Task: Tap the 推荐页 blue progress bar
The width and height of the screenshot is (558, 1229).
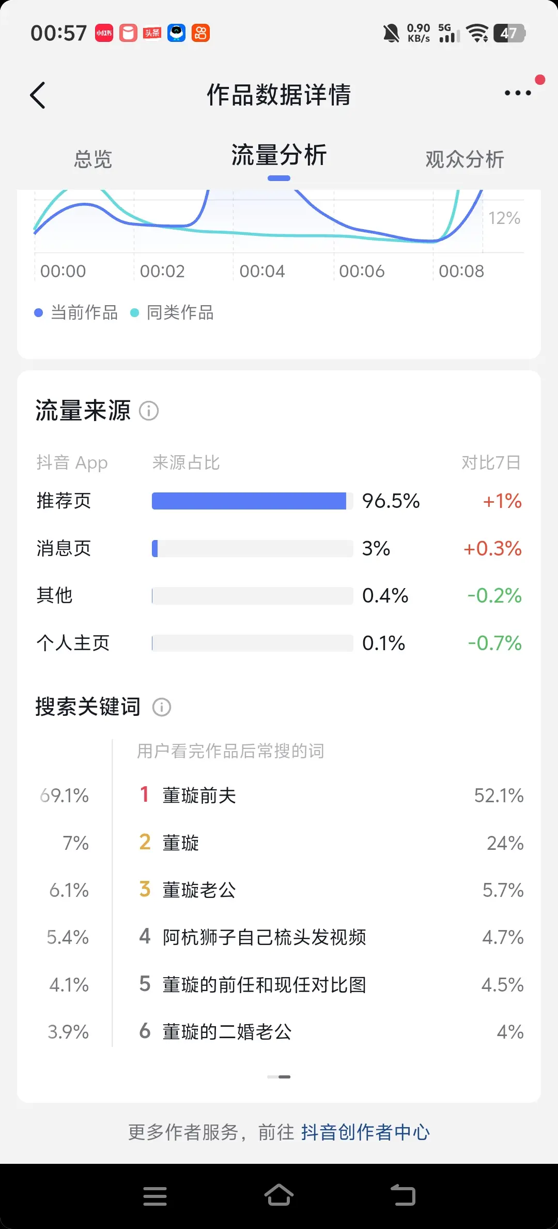Action: click(249, 501)
